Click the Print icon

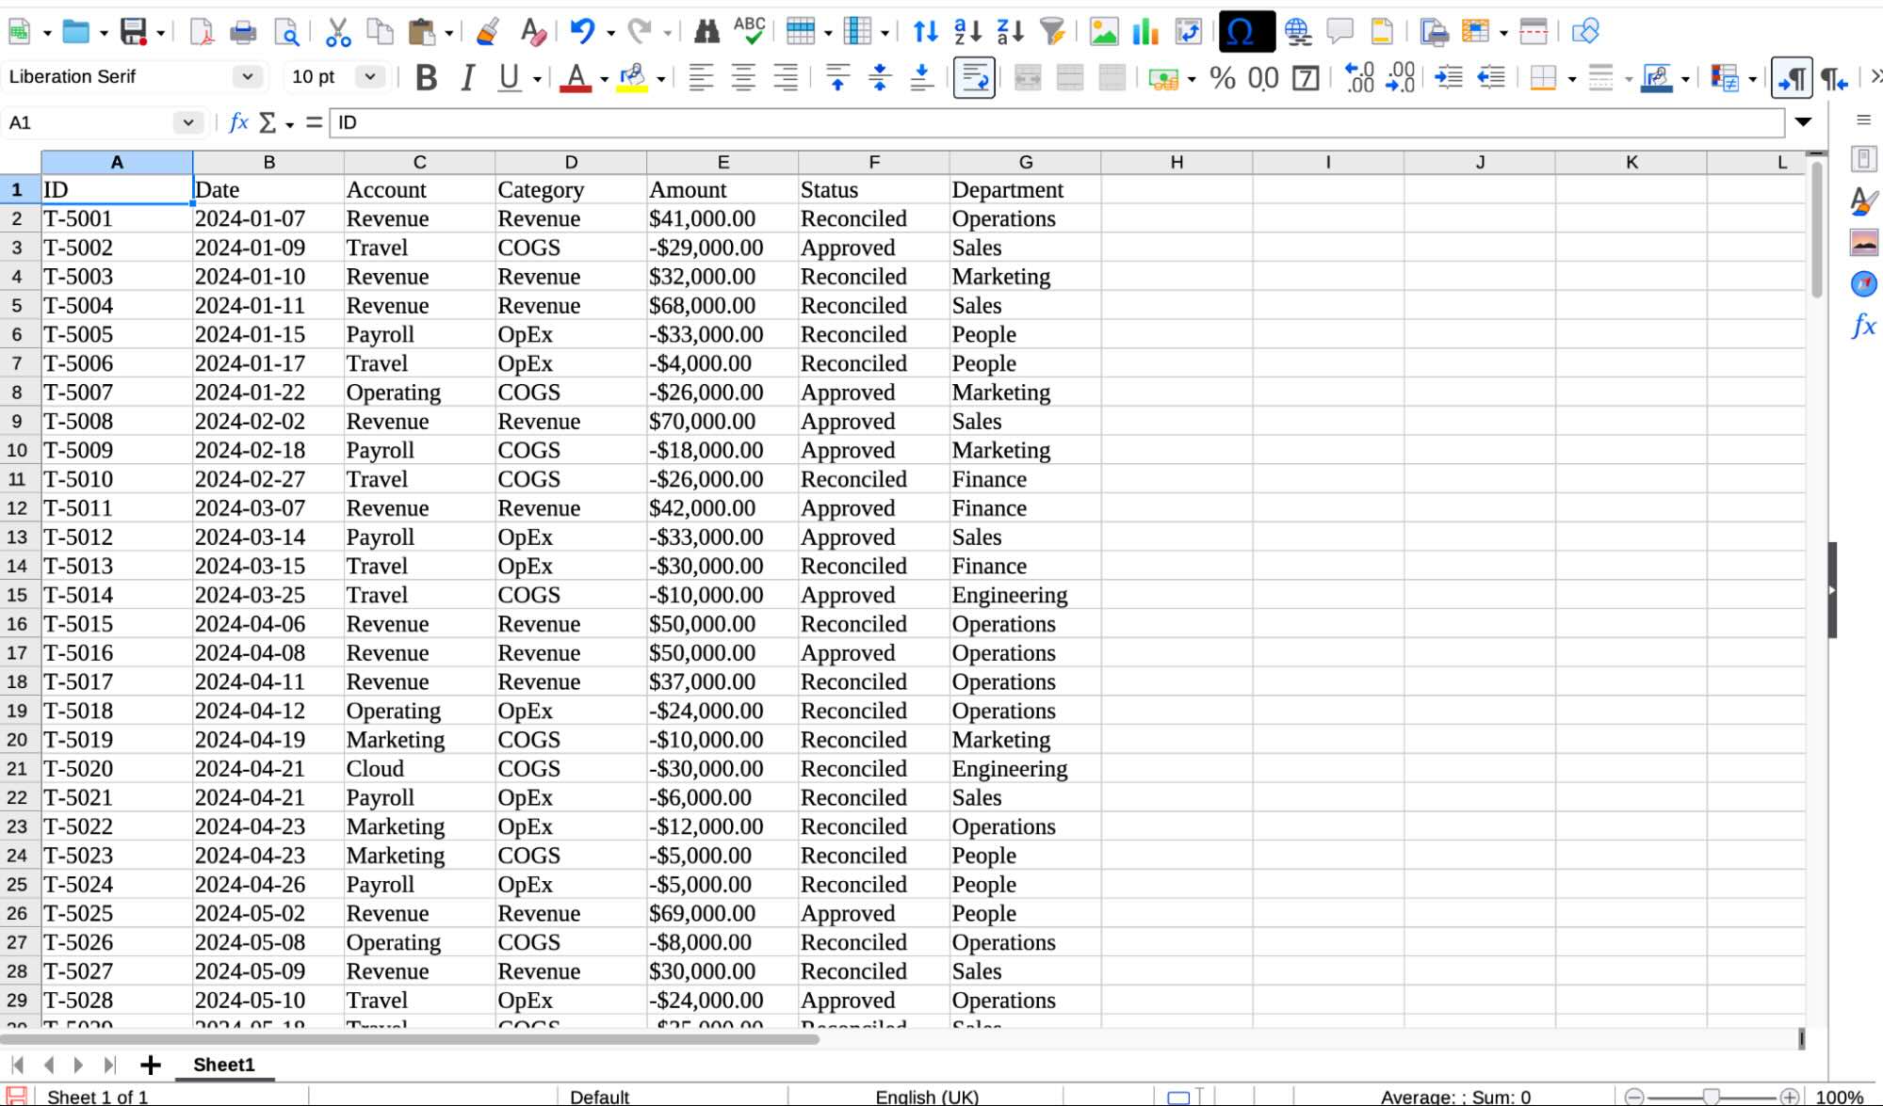click(x=243, y=32)
